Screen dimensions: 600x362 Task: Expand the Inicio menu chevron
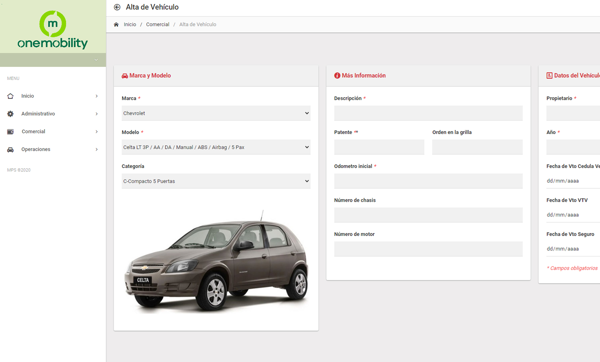(x=97, y=96)
